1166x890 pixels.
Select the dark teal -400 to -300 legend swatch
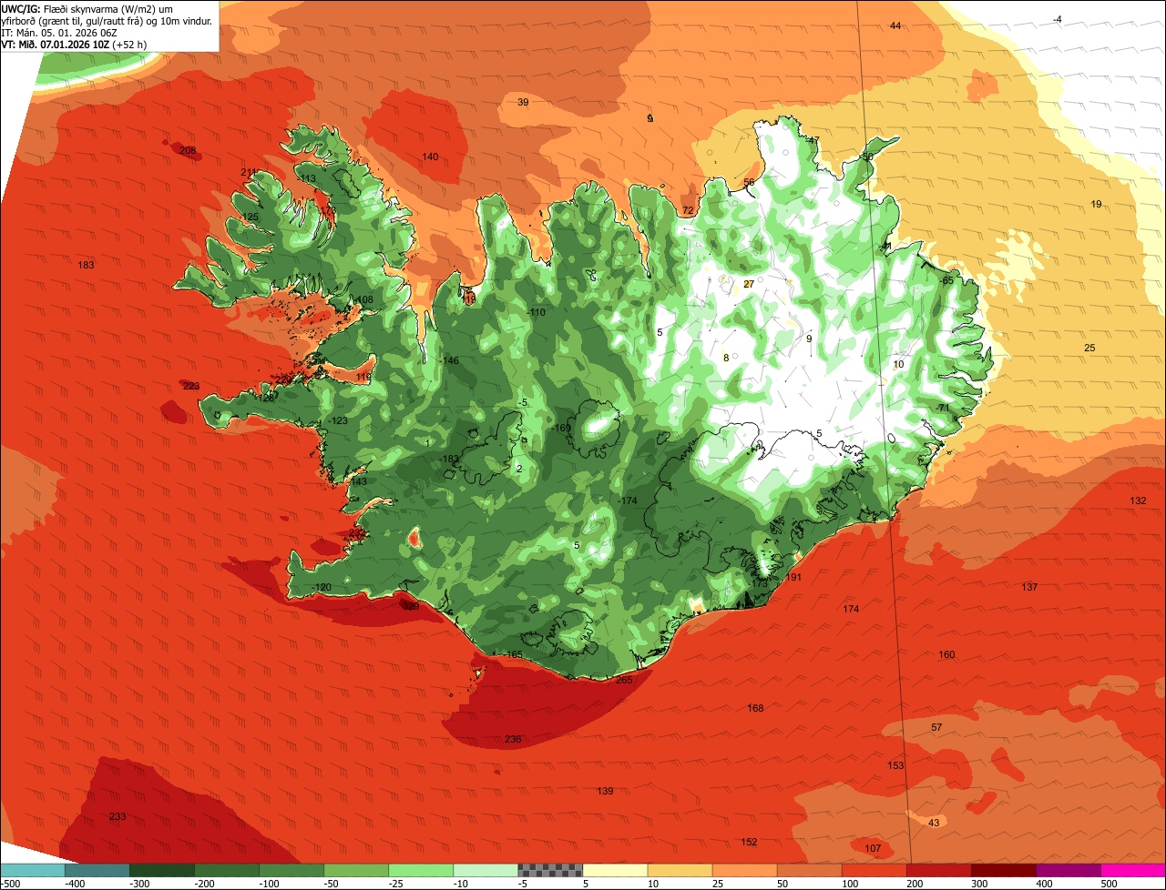(97, 870)
